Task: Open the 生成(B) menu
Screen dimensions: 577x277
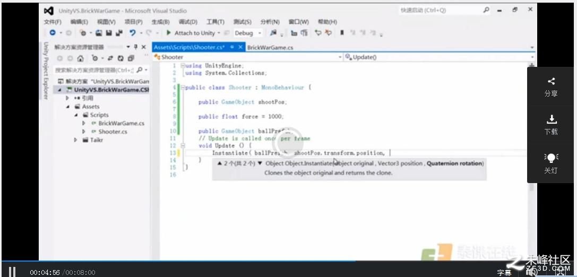Action: coord(160,22)
